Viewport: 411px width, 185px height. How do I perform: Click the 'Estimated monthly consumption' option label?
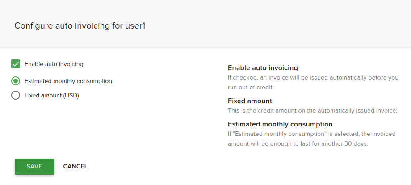(x=68, y=81)
